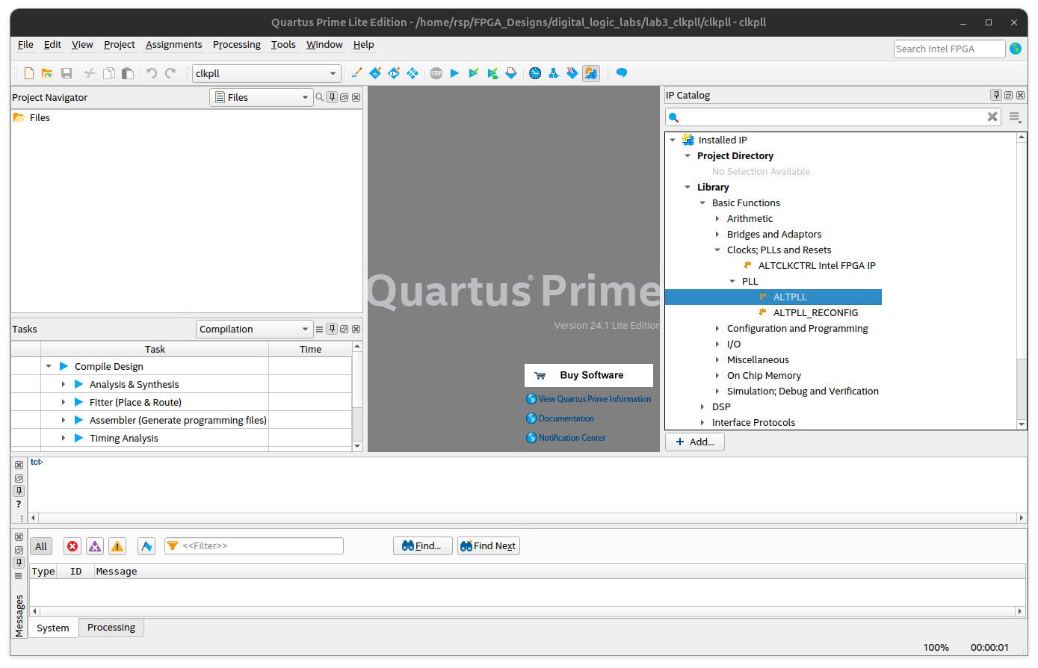Toggle the All messages filter button
Viewport: 1038px width, 668px height.
[41, 546]
